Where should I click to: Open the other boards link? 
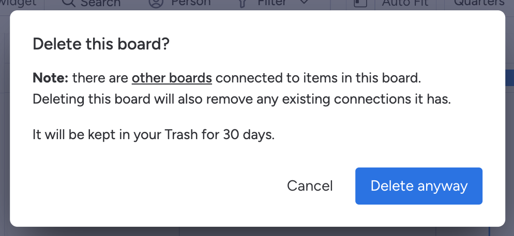pyautogui.click(x=172, y=78)
